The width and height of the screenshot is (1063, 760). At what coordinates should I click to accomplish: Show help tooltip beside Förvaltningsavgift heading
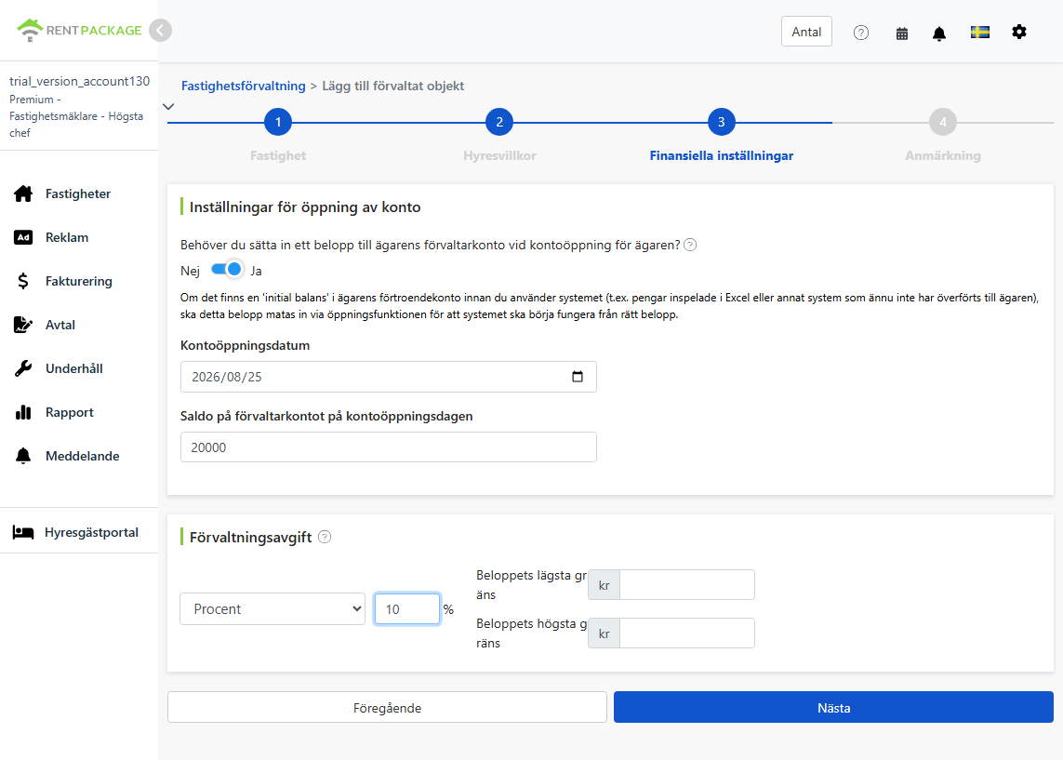tap(325, 537)
